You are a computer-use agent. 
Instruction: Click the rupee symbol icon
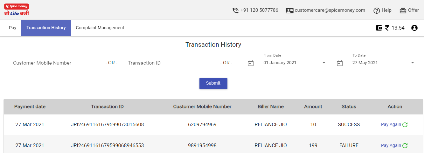pos(387,28)
